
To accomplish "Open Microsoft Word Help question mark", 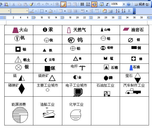I will pyautogui.click(x=129, y=4).
